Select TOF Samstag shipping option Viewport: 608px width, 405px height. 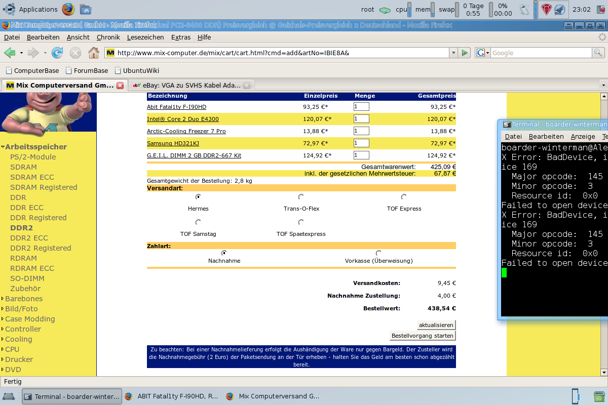(x=198, y=222)
